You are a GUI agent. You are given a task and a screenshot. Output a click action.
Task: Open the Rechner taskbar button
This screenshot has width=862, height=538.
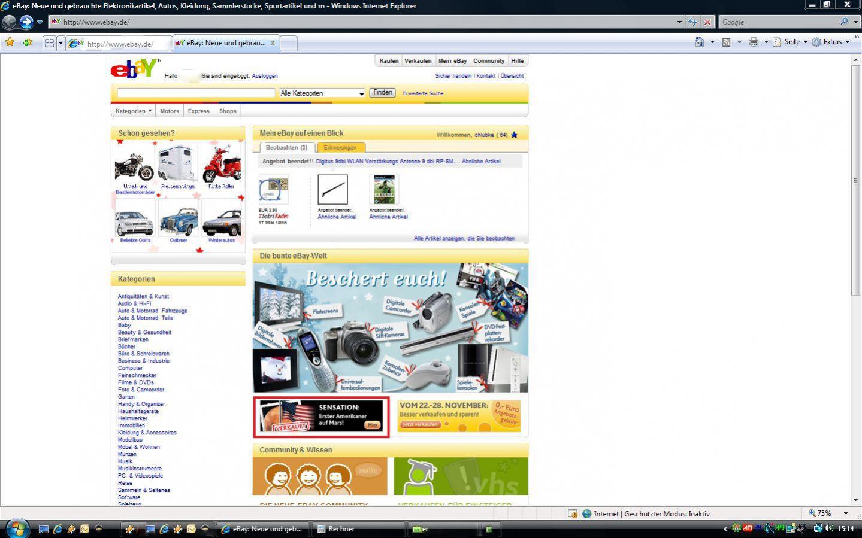tap(359, 529)
